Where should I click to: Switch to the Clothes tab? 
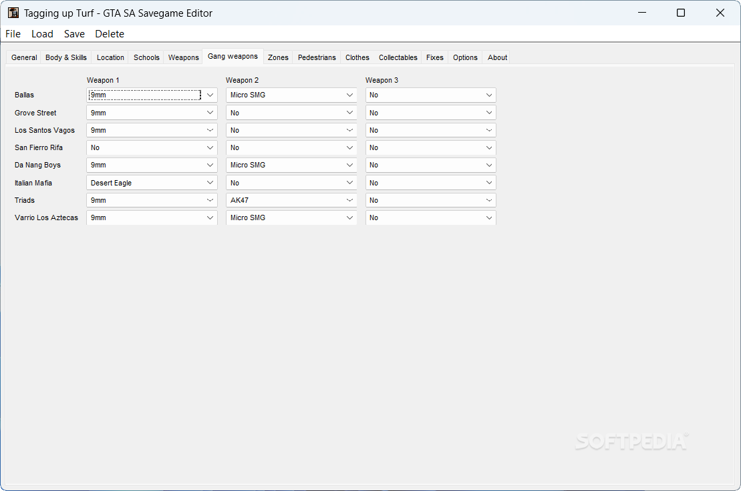pos(357,57)
